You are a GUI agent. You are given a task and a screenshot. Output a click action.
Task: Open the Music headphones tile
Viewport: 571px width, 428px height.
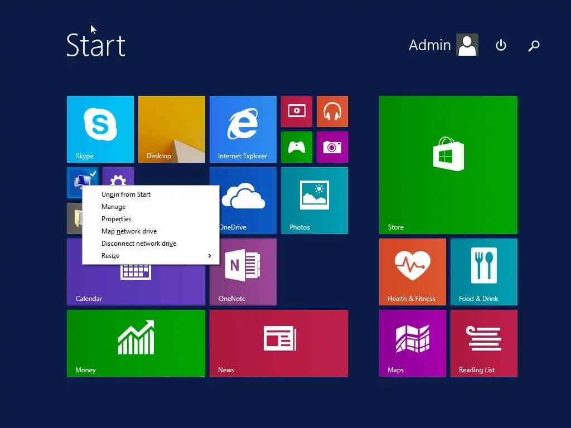click(x=332, y=111)
